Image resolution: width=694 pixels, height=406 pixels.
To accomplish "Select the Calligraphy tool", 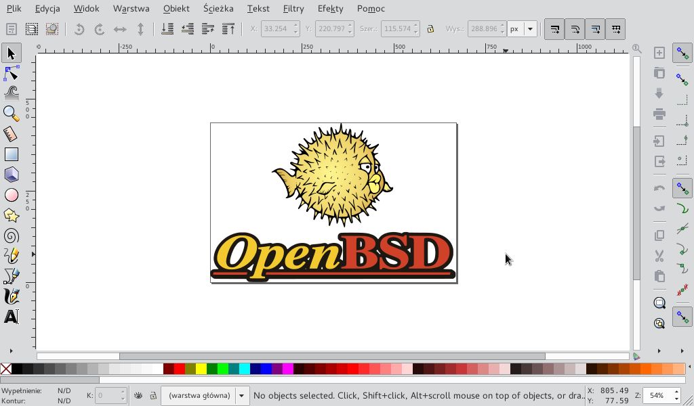I will [x=11, y=296].
